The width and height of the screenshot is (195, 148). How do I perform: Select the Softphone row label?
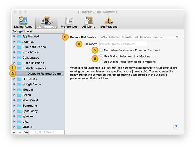click(x=29, y=106)
